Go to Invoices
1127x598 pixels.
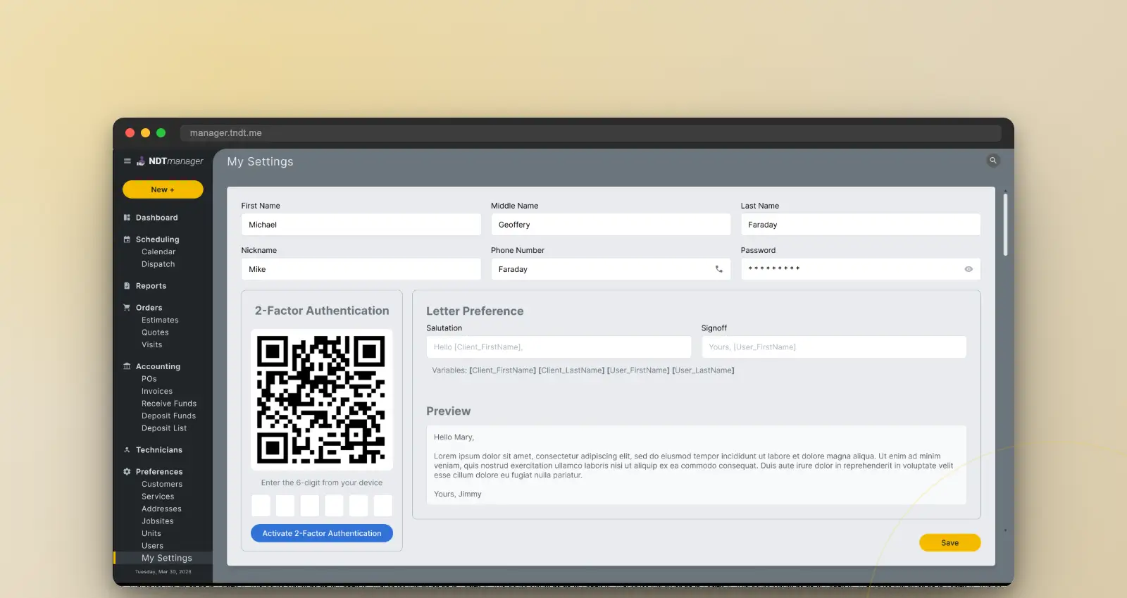(156, 392)
